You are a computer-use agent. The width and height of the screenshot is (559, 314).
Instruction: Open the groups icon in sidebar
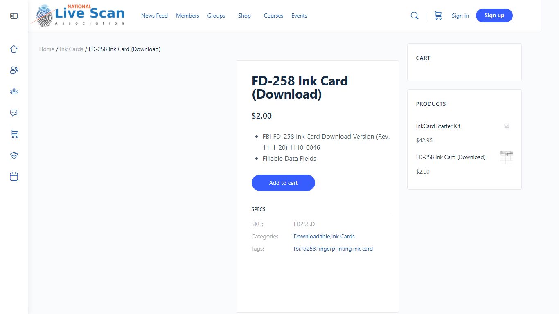(14, 92)
